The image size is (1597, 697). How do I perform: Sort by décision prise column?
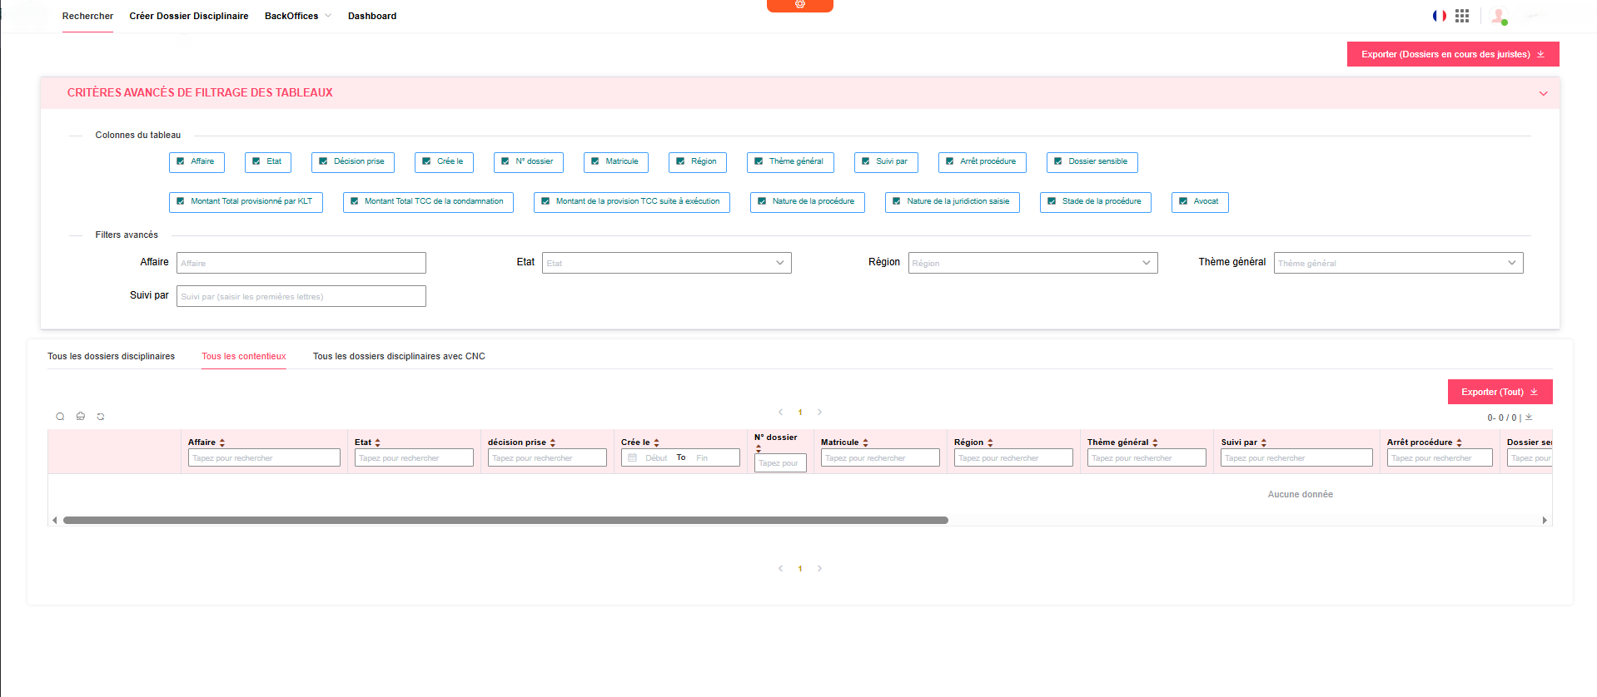click(x=553, y=442)
